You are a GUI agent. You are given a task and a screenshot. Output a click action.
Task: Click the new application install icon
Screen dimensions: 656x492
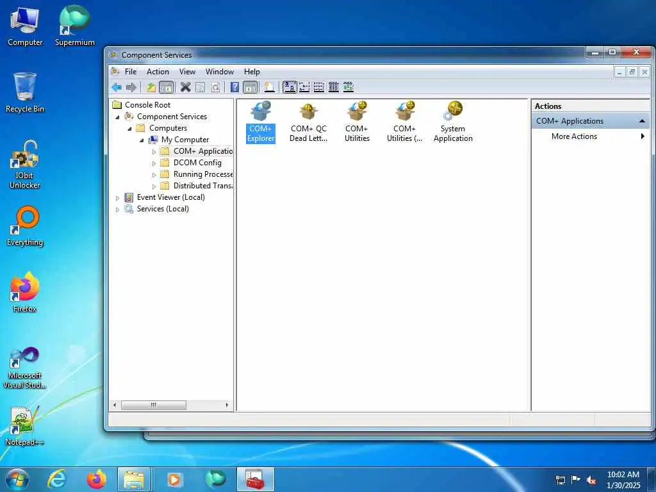coord(270,87)
